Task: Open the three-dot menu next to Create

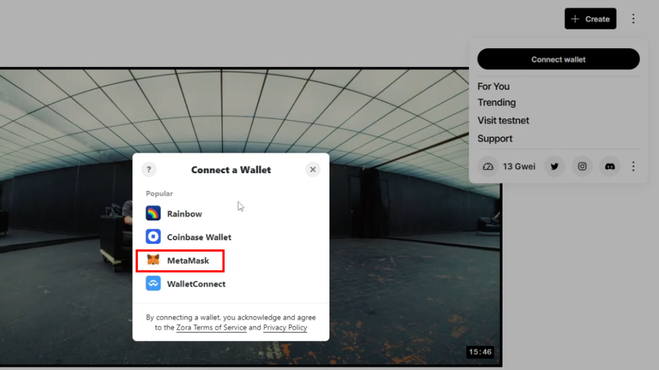Action: (634, 19)
